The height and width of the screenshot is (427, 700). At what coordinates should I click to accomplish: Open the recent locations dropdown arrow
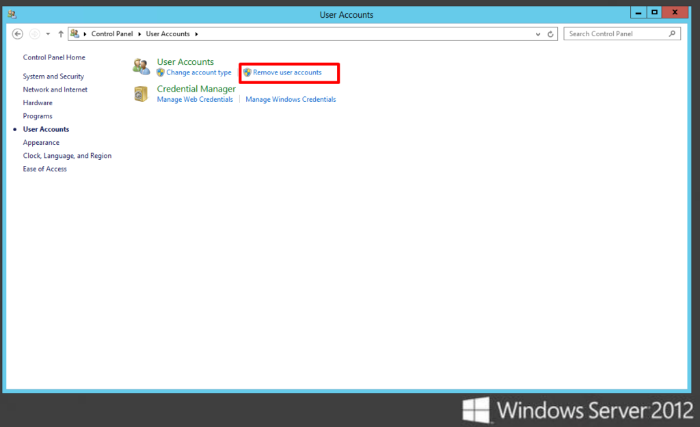click(x=48, y=34)
